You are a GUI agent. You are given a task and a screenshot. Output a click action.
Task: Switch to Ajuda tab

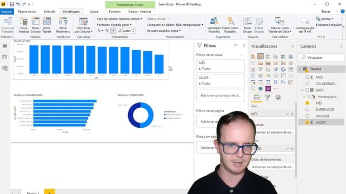[94, 11]
